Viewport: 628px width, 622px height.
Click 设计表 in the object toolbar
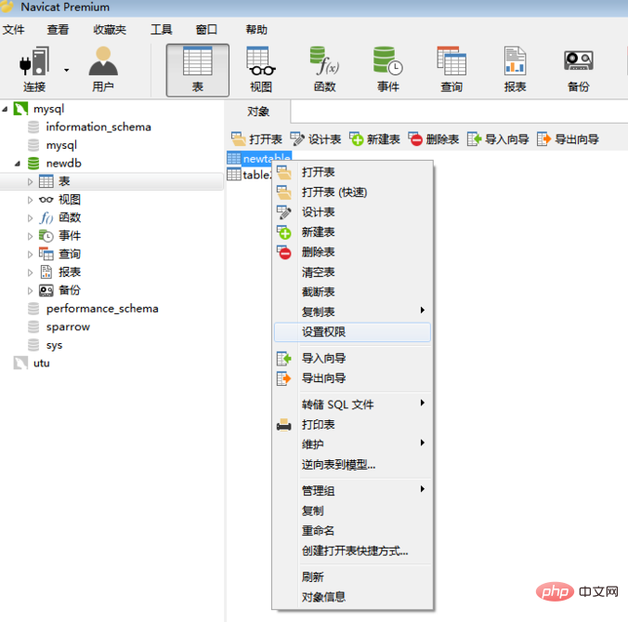click(x=316, y=139)
